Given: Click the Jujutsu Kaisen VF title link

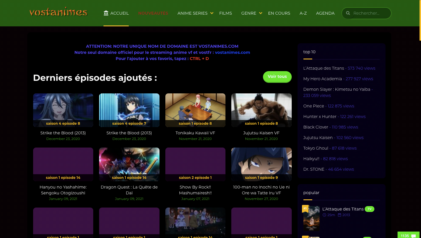Looking at the screenshot, I should pyautogui.click(x=262, y=133).
